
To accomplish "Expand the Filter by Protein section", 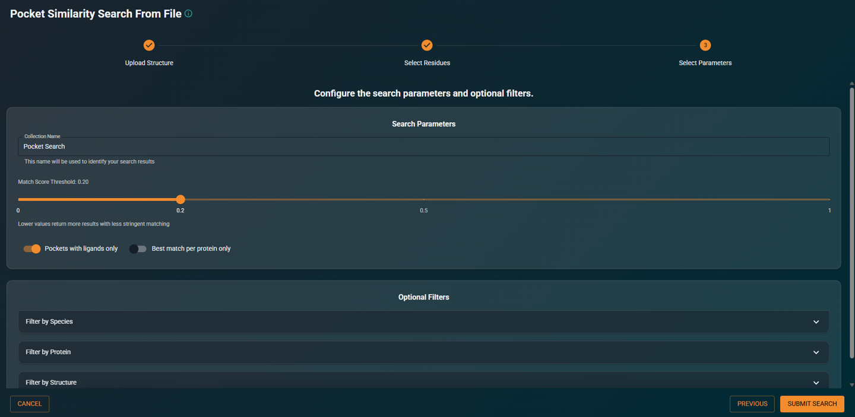I will (x=423, y=352).
